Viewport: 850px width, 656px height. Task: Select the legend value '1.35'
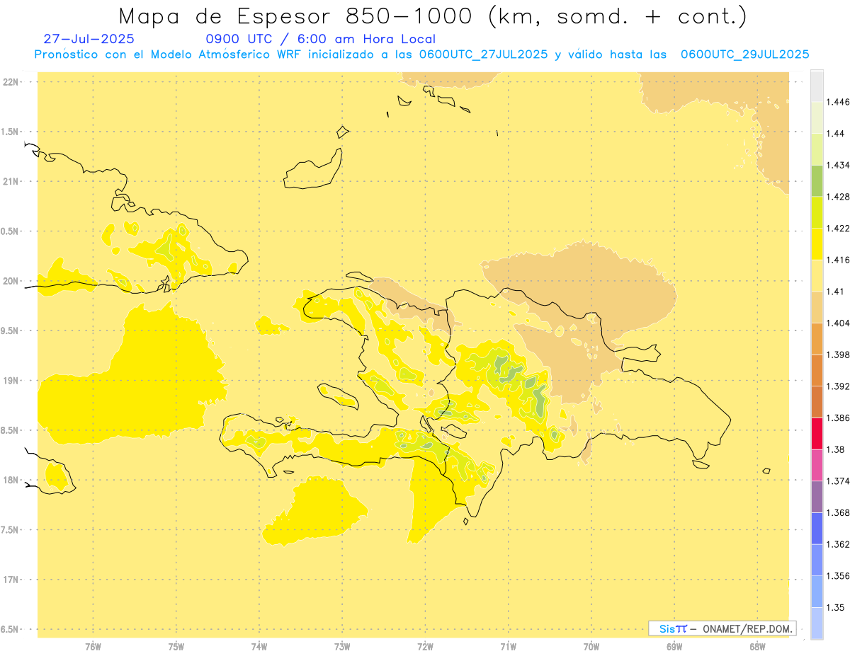[x=834, y=607]
